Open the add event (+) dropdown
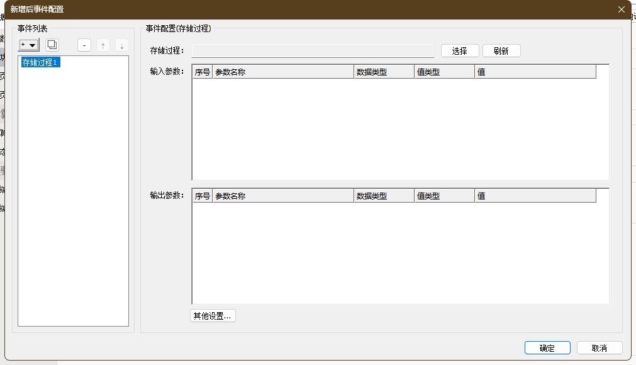The image size is (636, 365). 29,45
